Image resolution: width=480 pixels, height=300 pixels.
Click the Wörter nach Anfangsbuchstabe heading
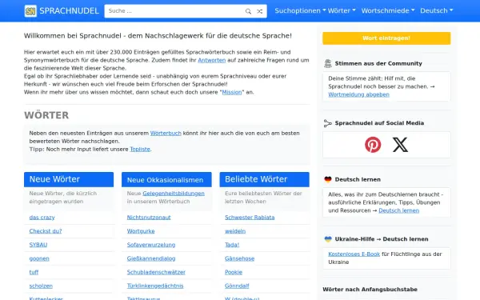(x=370, y=290)
